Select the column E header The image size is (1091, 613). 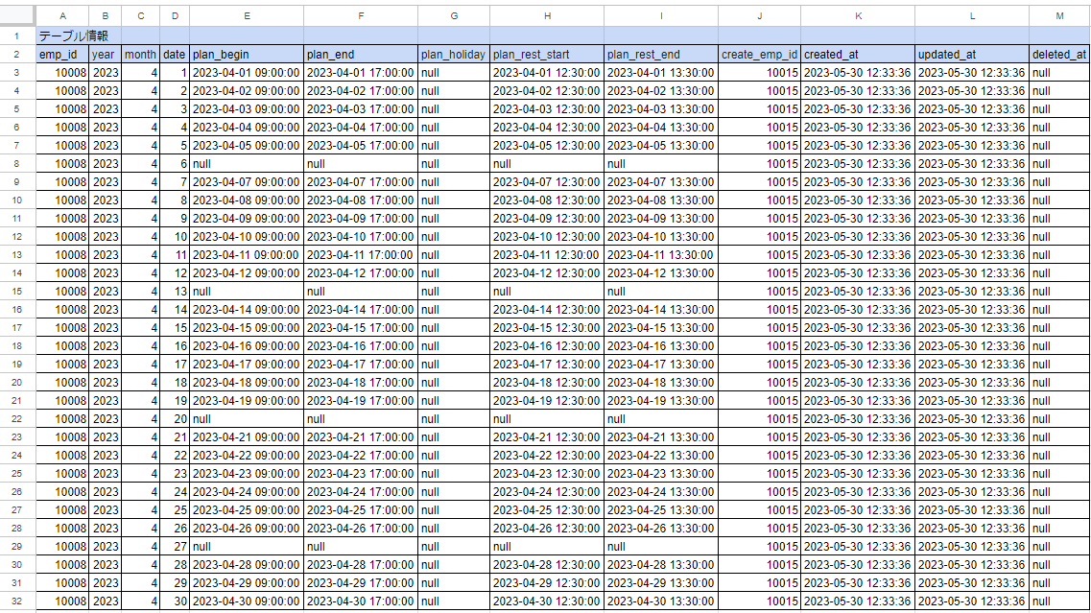(x=247, y=16)
